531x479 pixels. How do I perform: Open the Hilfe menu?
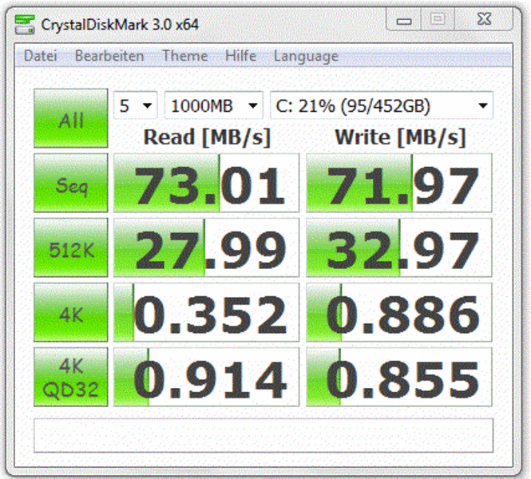pyautogui.click(x=240, y=56)
